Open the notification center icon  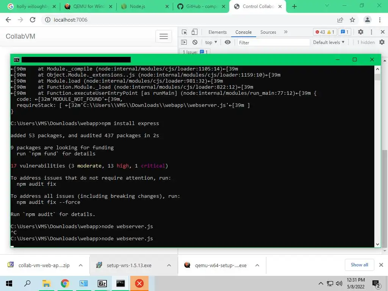(x=376, y=284)
